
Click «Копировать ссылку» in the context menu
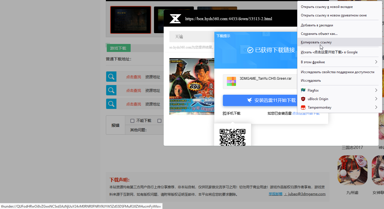tap(340, 42)
